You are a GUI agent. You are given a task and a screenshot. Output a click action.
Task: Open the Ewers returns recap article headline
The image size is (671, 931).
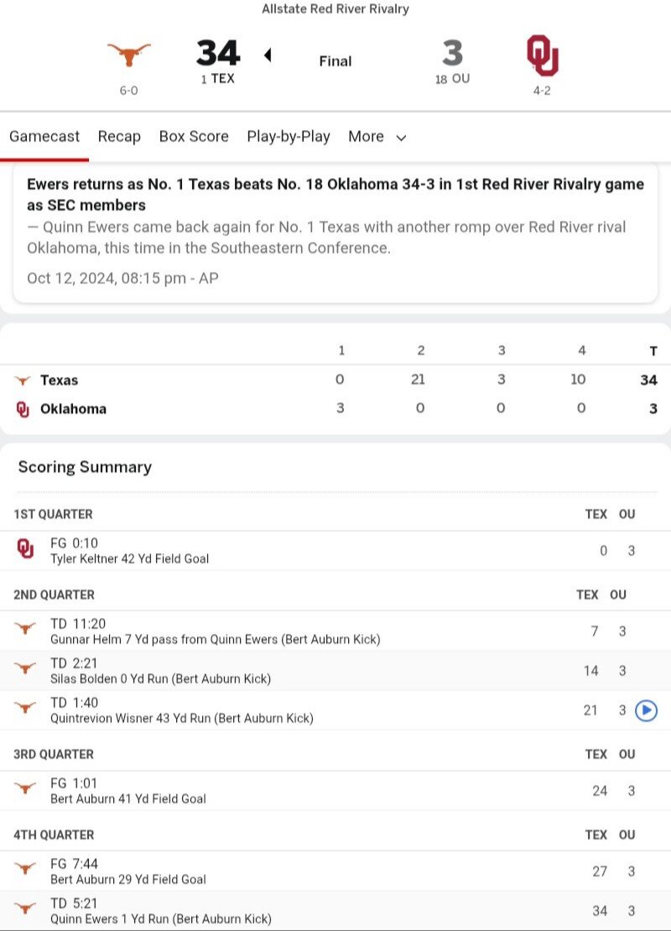point(335,194)
